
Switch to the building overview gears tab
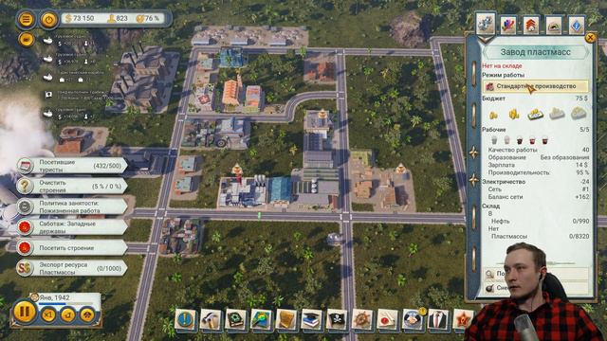(x=486, y=23)
